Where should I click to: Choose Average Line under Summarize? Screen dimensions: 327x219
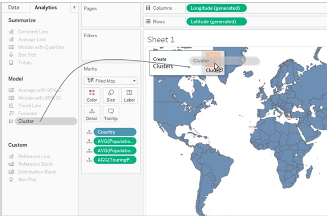(32, 39)
